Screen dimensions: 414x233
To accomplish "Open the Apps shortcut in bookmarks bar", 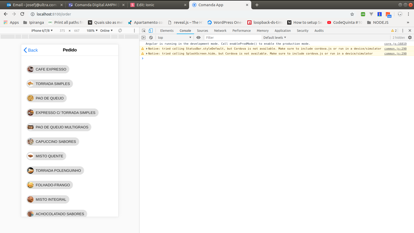I will [x=11, y=22].
